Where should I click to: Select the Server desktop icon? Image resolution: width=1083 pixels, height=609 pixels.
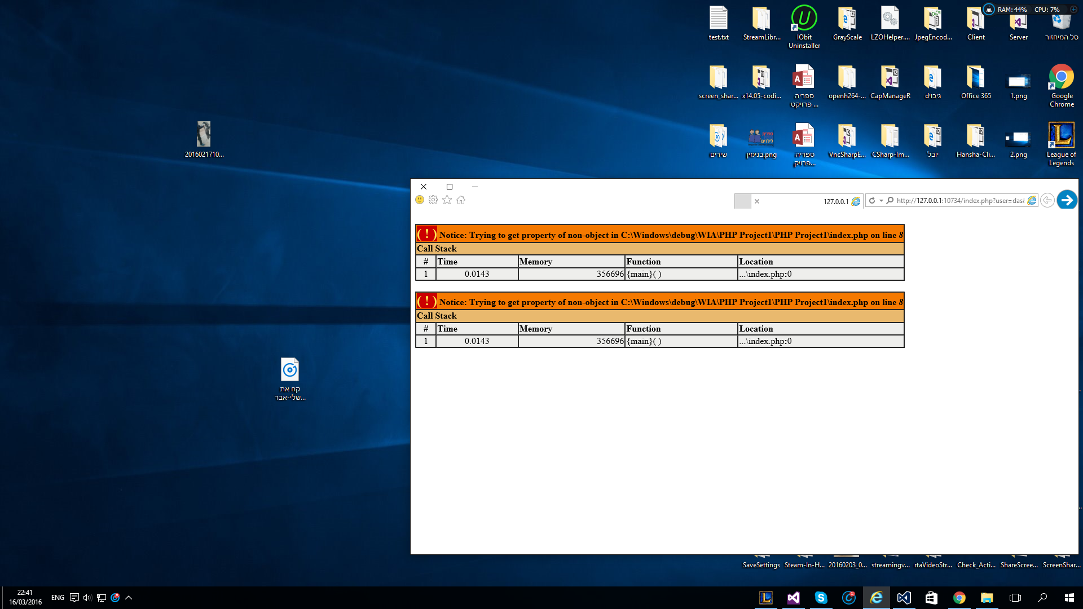point(1019,24)
